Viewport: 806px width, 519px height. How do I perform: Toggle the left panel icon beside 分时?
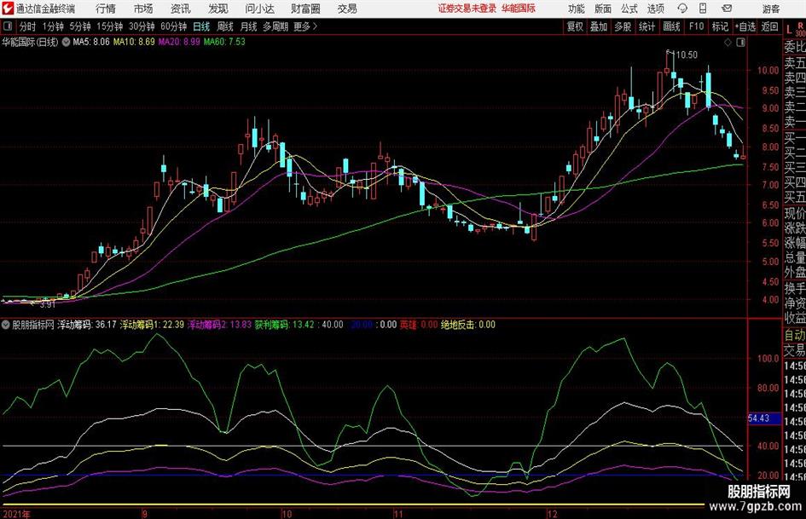8,26
